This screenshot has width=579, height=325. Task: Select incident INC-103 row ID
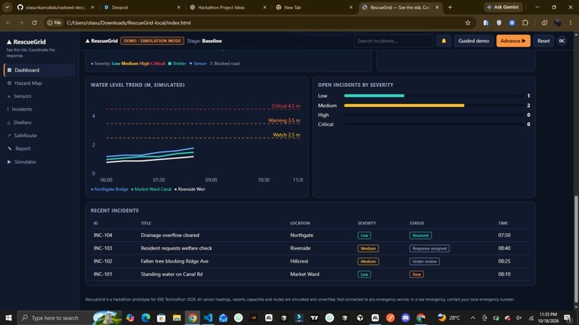103,248
